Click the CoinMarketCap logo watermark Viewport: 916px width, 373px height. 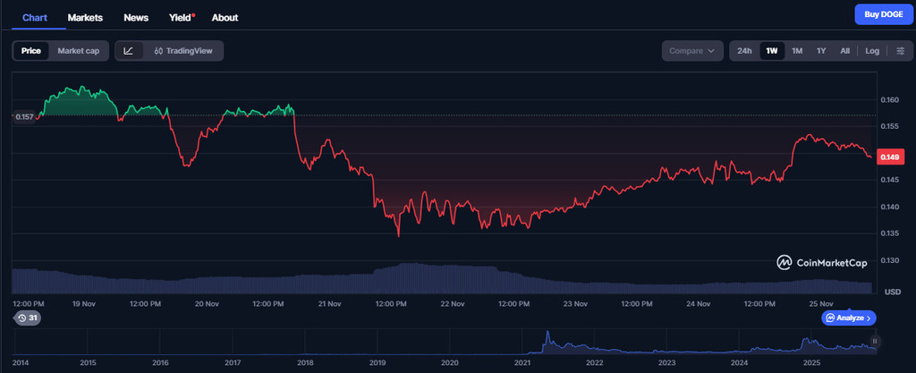point(821,262)
